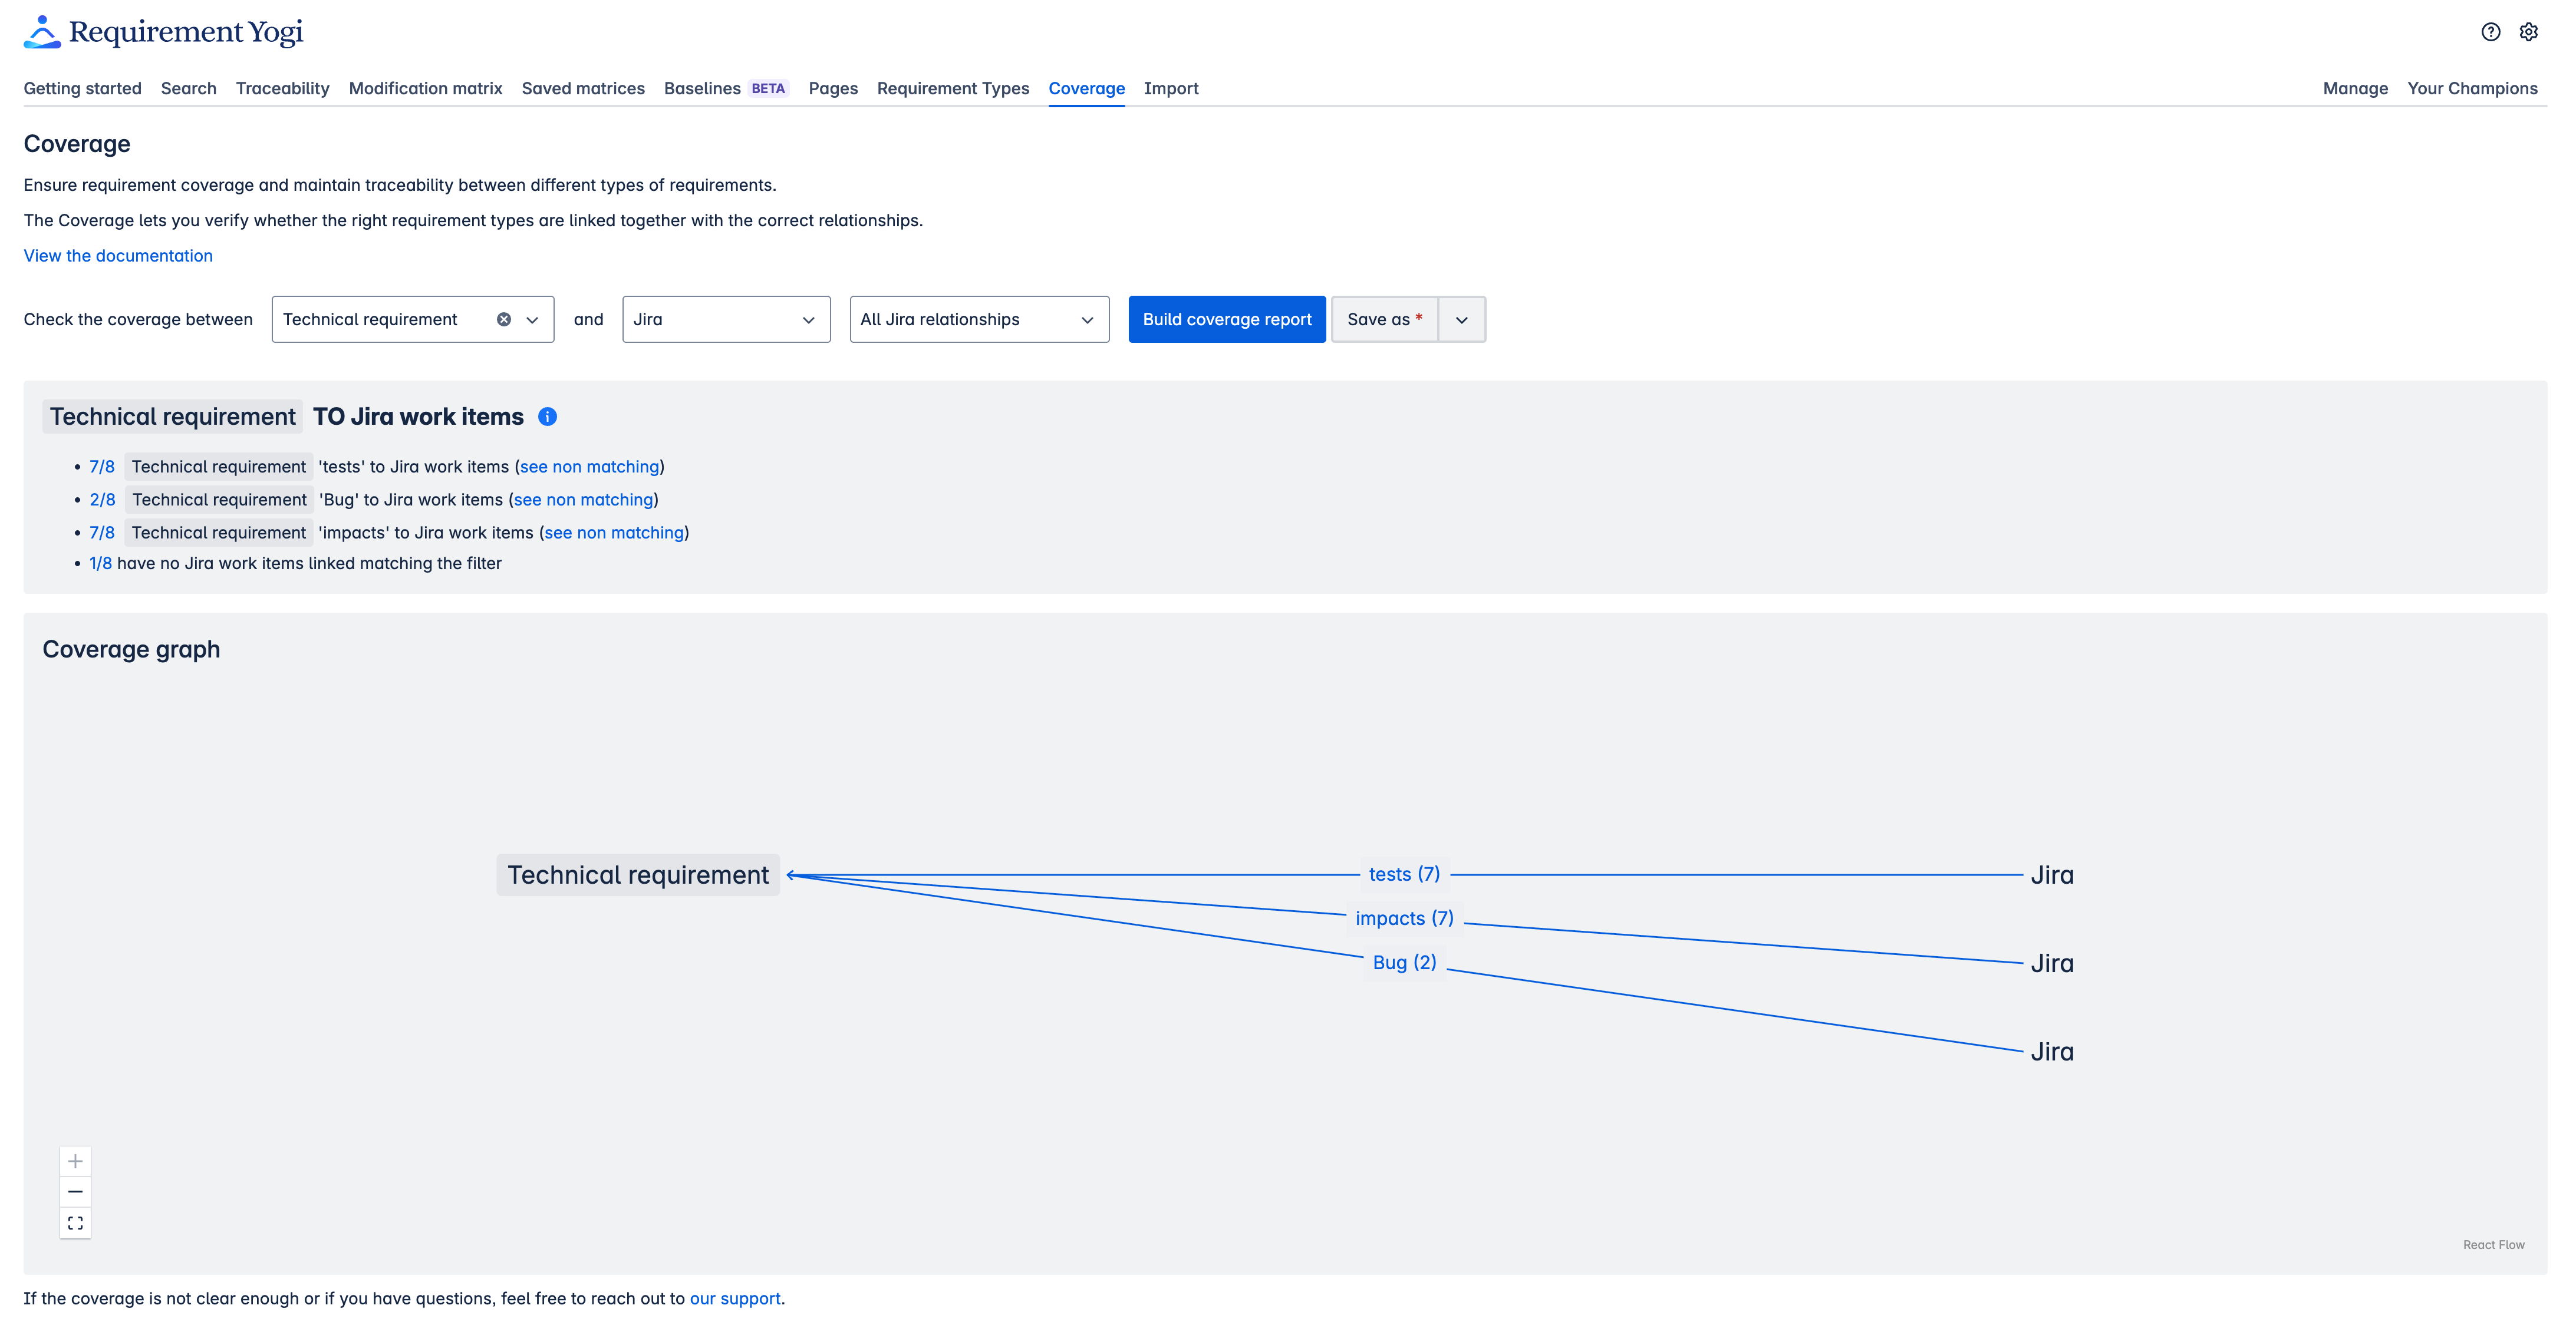Click see non matching for 'Bug'
This screenshot has height=1335, width=2576.
point(583,500)
